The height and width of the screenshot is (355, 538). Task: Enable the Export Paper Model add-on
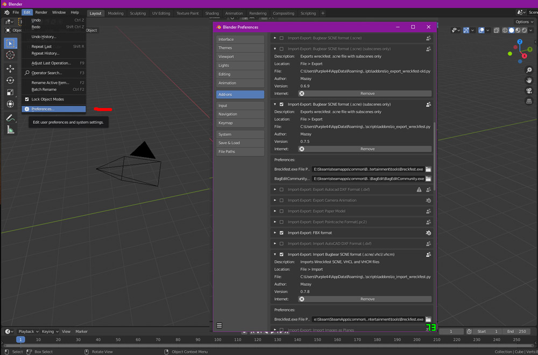pos(281,211)
